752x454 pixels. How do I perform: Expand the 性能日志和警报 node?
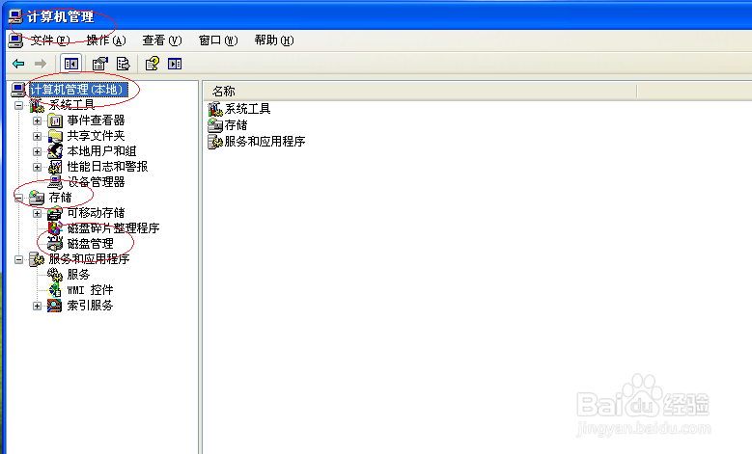pos(37,167)
